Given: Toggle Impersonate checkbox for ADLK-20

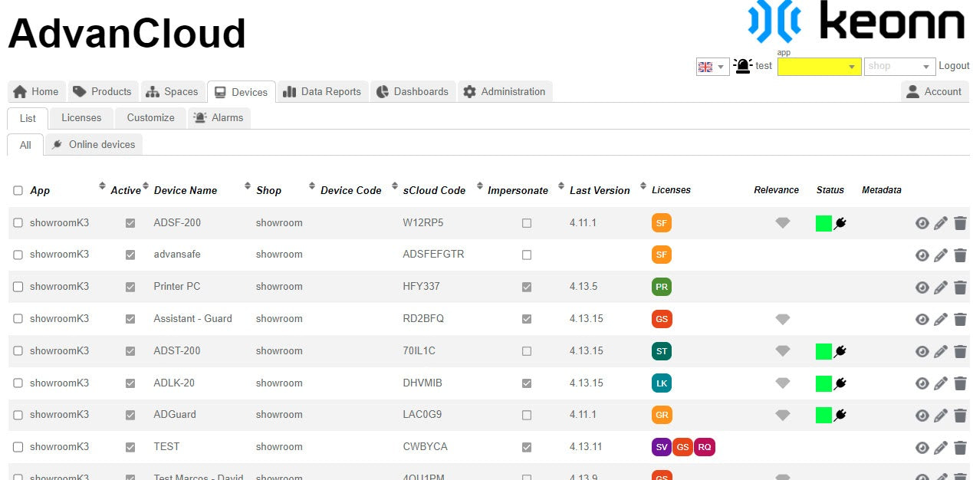Looking at the screenshot, I should [527, 383].
